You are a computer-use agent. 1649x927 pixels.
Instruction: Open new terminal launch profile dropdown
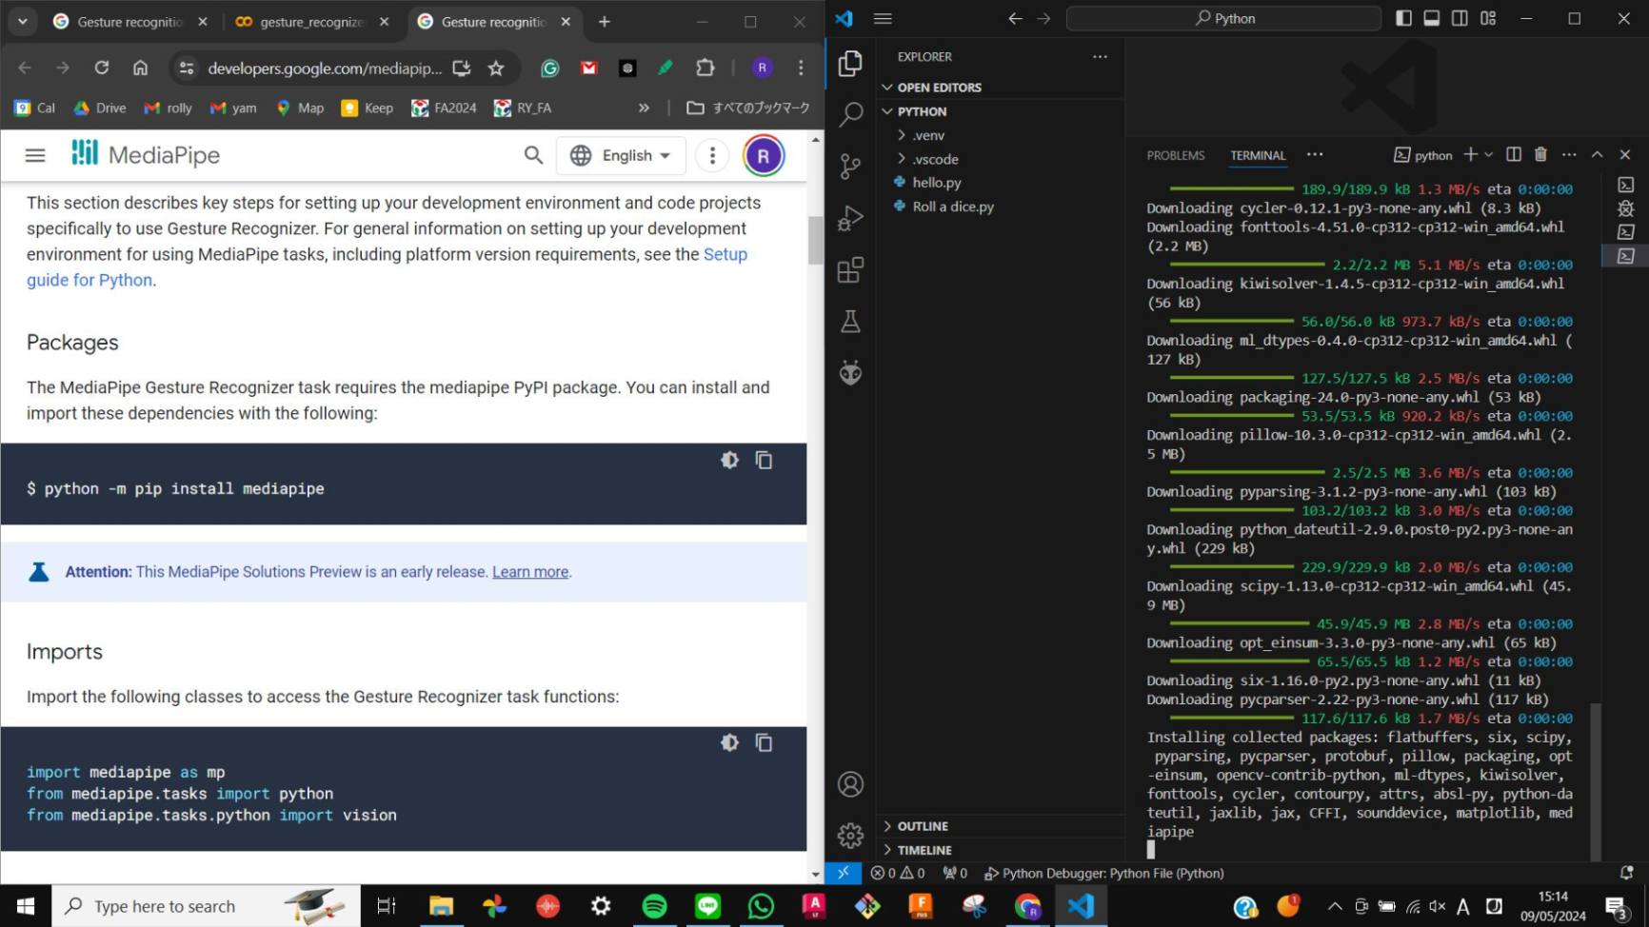tap(1488, 154)
